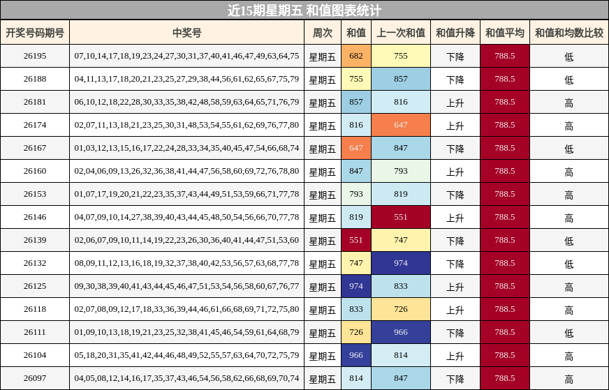The height and width of the screenshot is (390, 609).
Task: Click the 和值和均数比较 column header
Action: 569,33
